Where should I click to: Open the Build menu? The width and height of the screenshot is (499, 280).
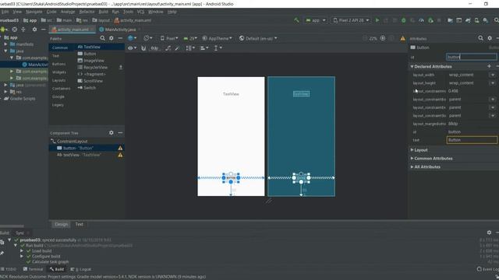[x=103, y=12]
